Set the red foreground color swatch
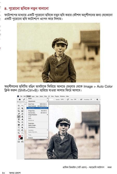Viewport: 117px width, 174px height. click(x=20, y=136)
